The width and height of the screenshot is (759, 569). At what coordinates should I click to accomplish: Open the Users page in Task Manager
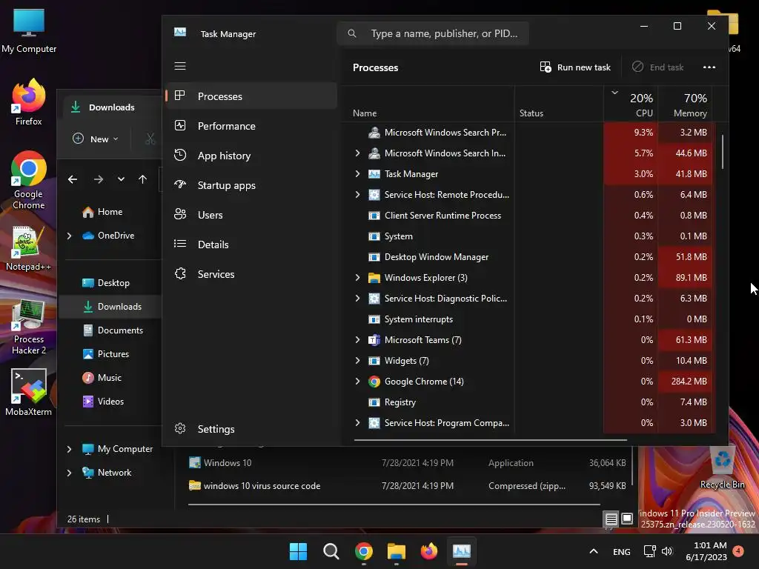click(x=251, y=215)
